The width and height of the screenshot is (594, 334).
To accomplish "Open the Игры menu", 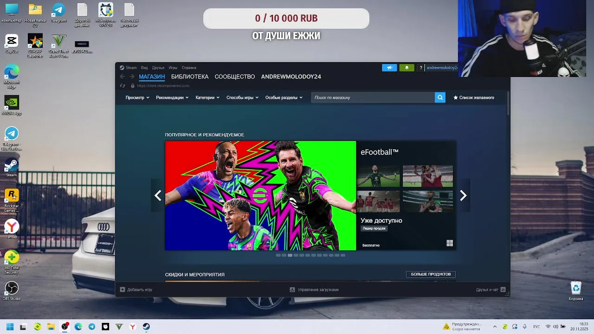I will pos(173,68).
